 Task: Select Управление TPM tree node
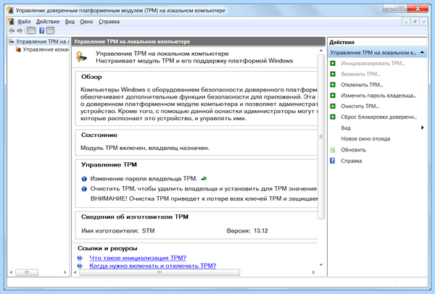[x=42, y=41]
